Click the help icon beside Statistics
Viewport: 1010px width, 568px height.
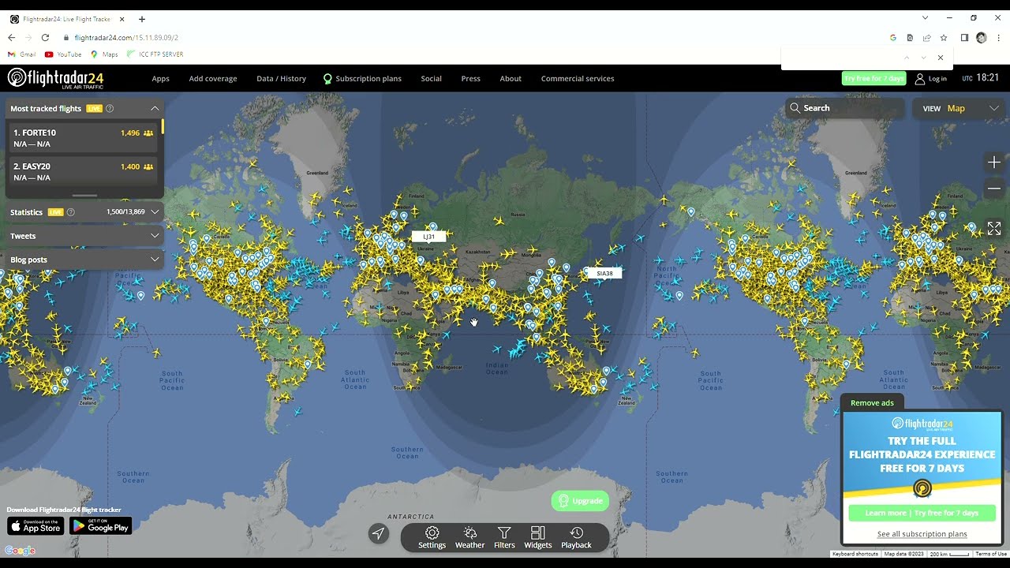[x=71, y=212]
